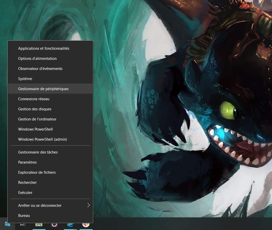Open Applications et fonctionnalités
The height and width of the screenshot is (230, 272).
click(44, 48)
